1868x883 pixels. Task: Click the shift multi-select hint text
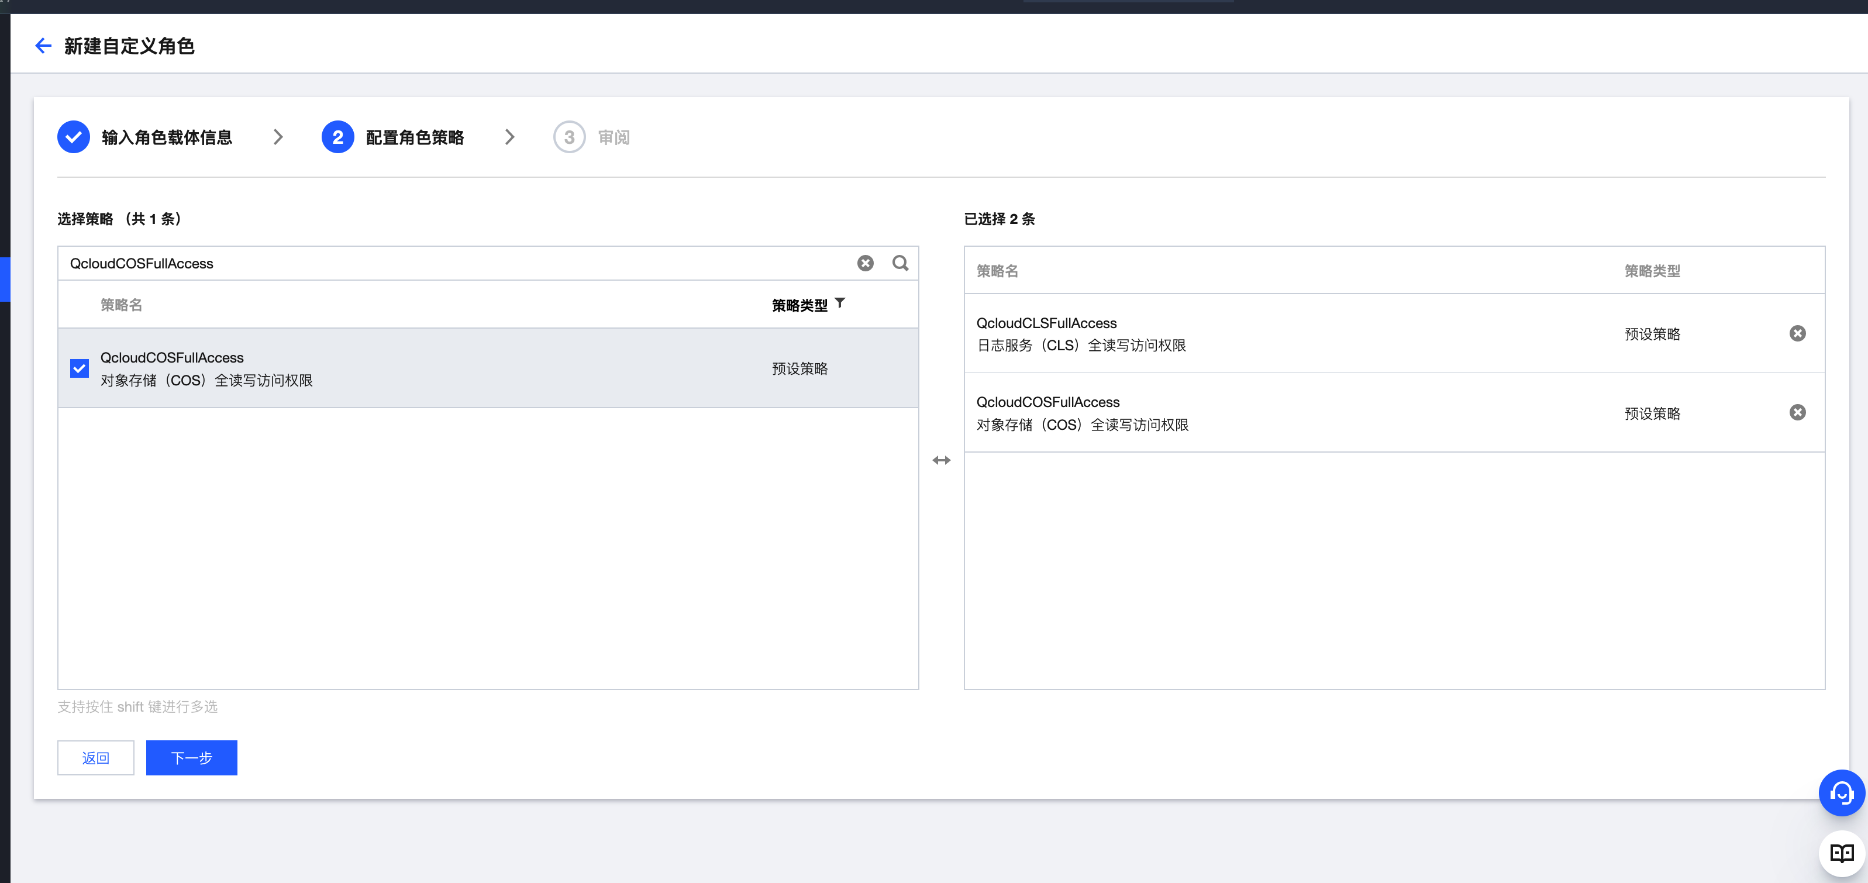coord(138,707)
